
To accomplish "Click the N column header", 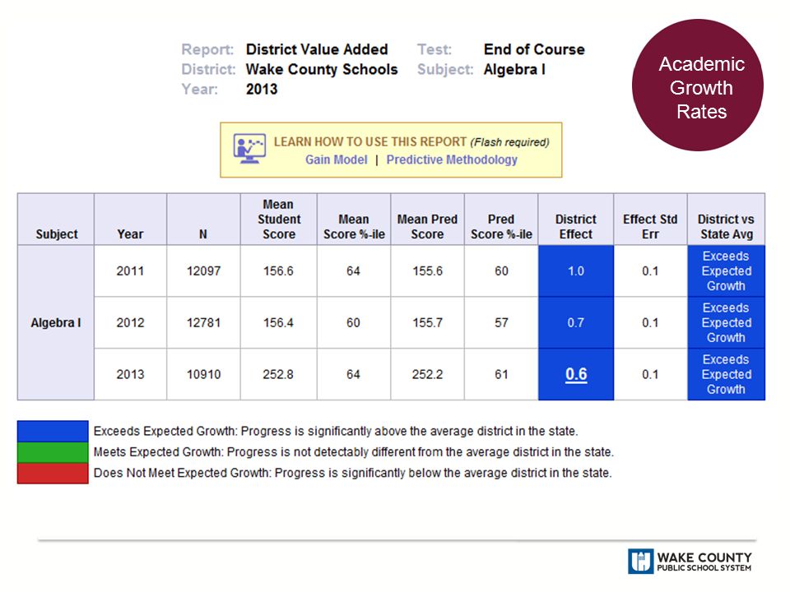I will 203,220.
